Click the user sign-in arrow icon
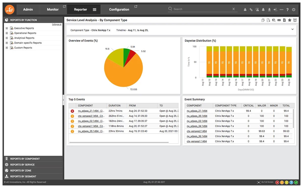The image size is (303, 188). pos(275,10)
